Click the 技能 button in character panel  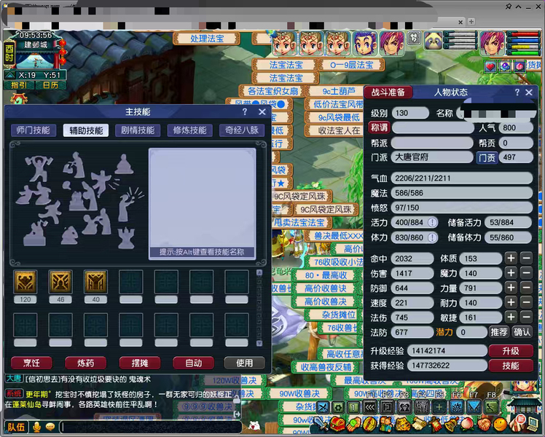(x=511, y=366)
